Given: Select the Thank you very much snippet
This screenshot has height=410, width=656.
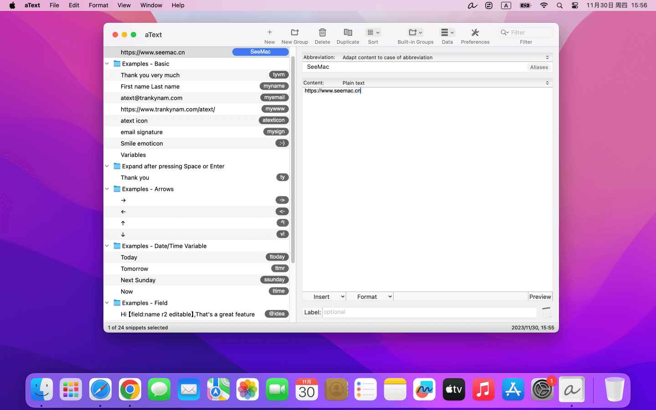Looking at the screenshot, I should coord(196,75).
